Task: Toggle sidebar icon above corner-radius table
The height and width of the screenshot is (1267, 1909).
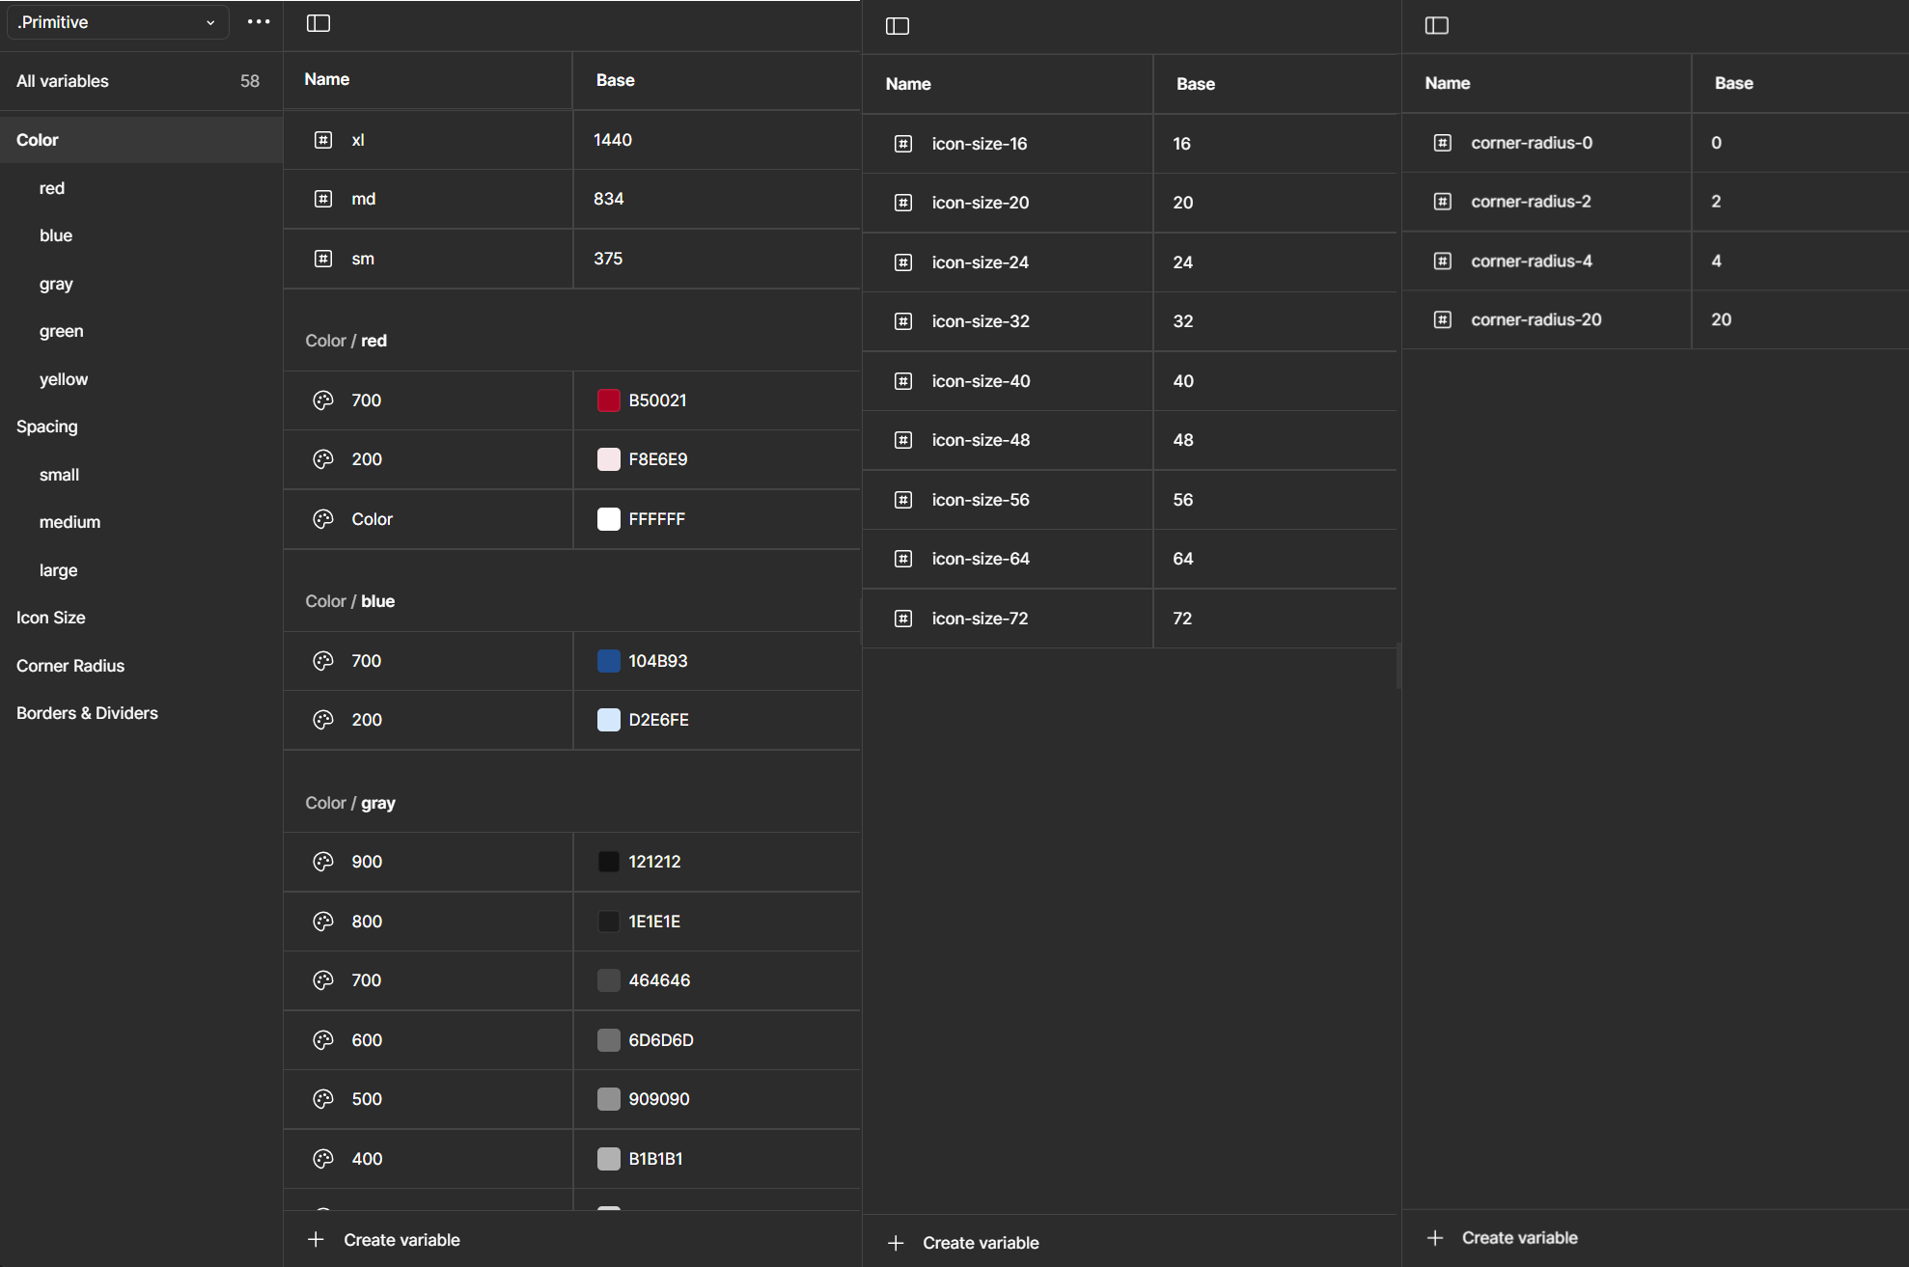Action: [x=1437, y=25]
